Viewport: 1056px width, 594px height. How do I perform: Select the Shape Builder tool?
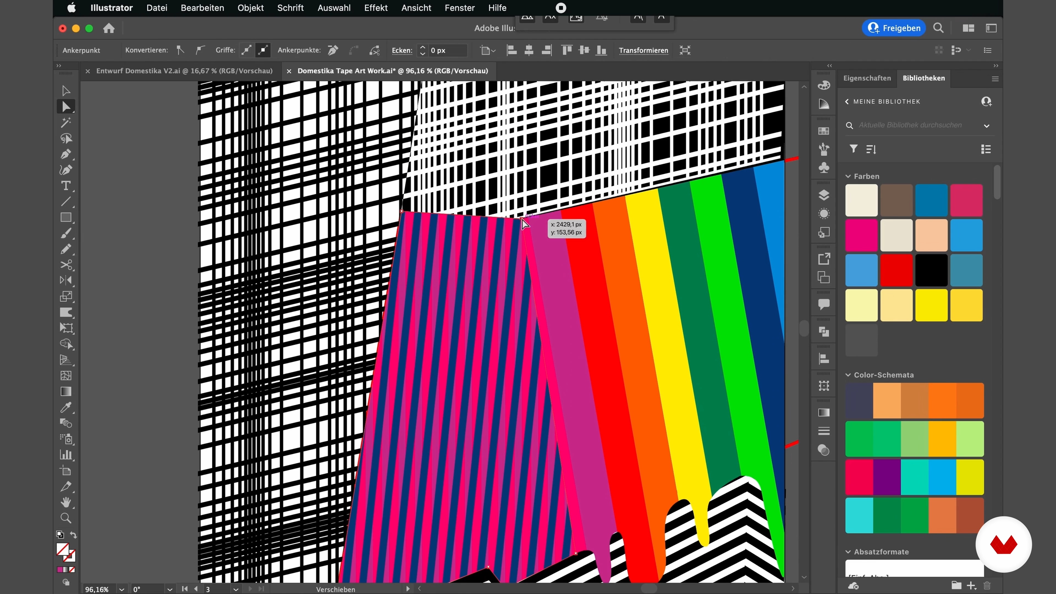pyautogui.click(x=66, y=344)
